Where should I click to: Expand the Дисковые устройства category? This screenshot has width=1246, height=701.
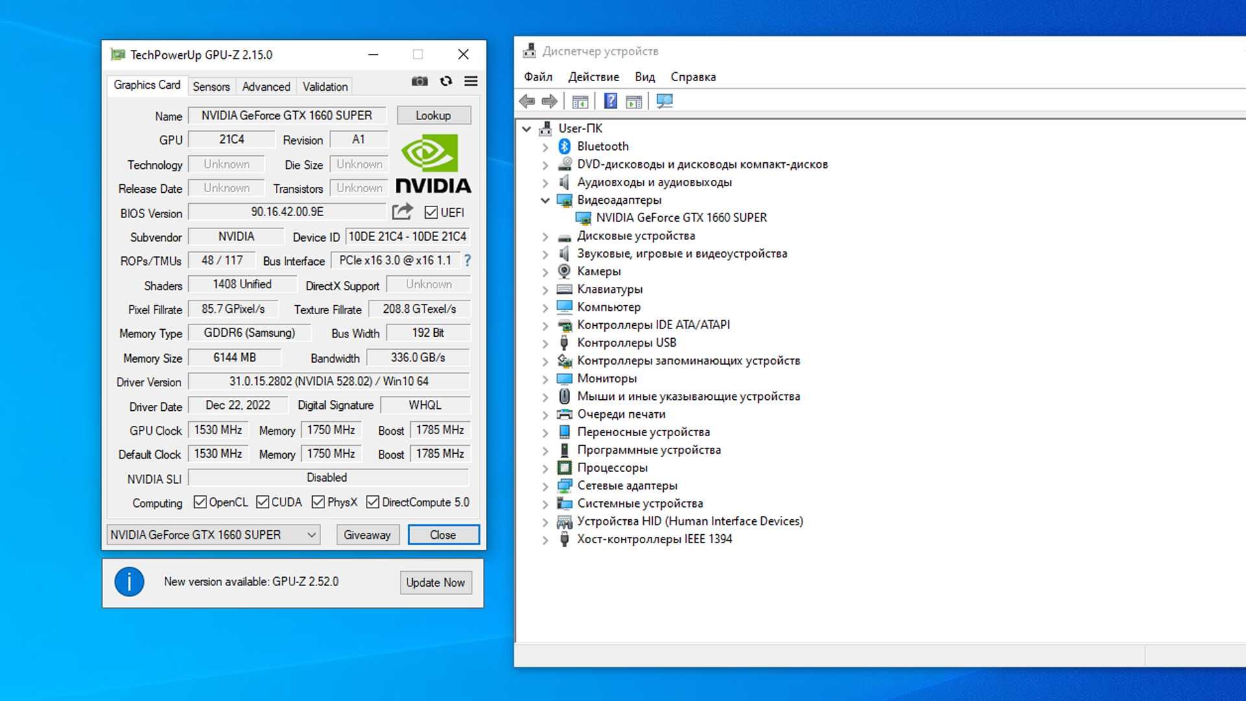click(x=545, y=236)
